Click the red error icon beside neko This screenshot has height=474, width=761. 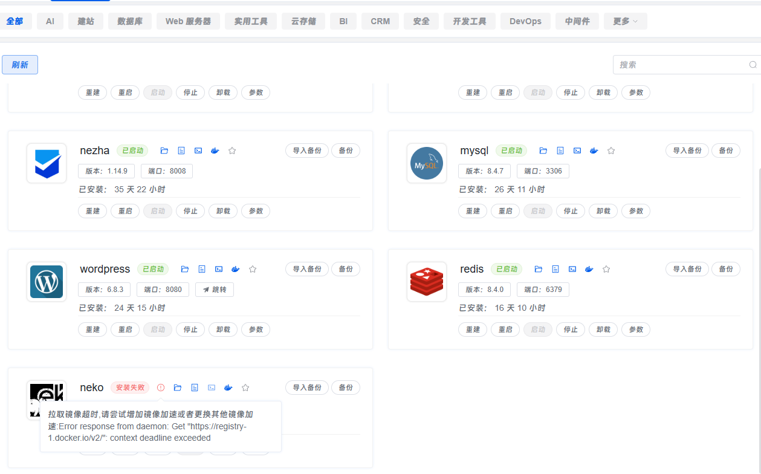point(161,388)
